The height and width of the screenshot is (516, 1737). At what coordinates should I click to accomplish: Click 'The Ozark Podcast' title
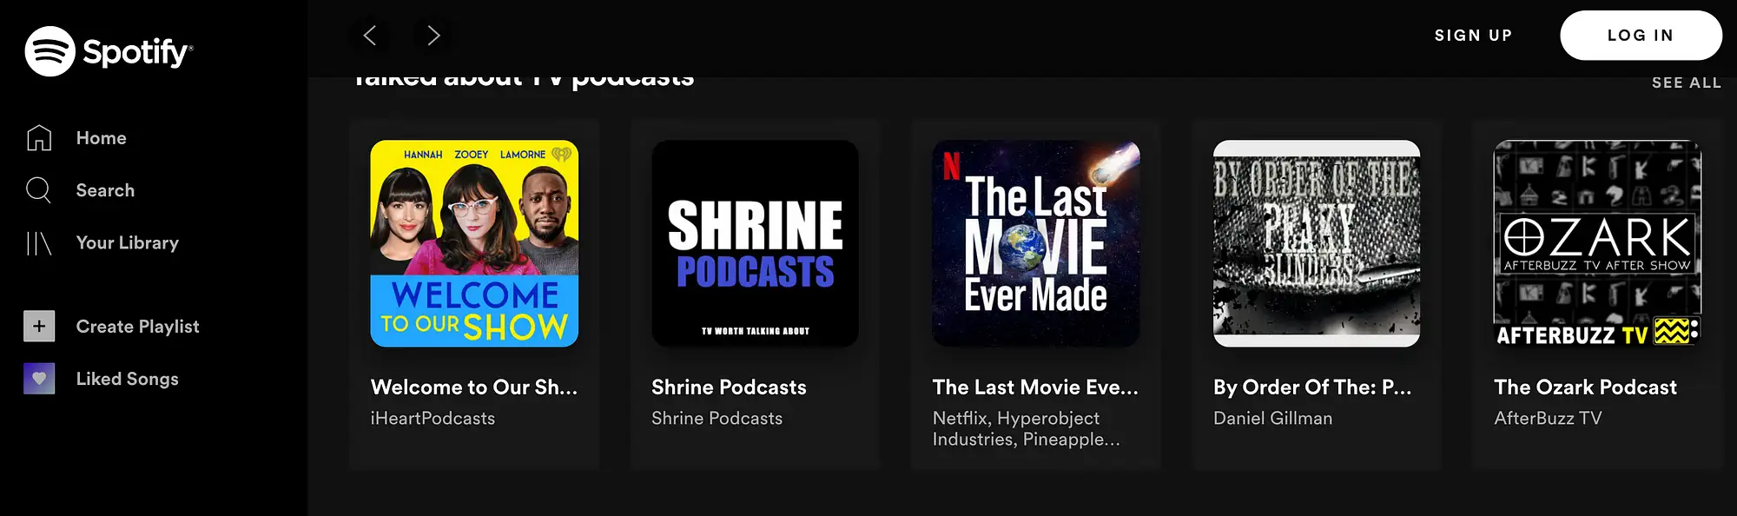click(1585, 387)
